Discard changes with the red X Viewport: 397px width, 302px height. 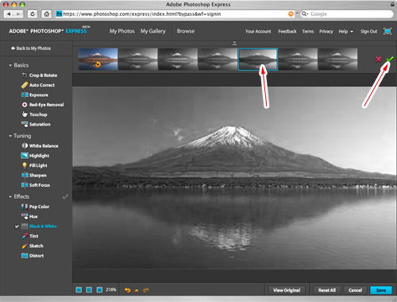pyautogui.click(x=379, y=59)
